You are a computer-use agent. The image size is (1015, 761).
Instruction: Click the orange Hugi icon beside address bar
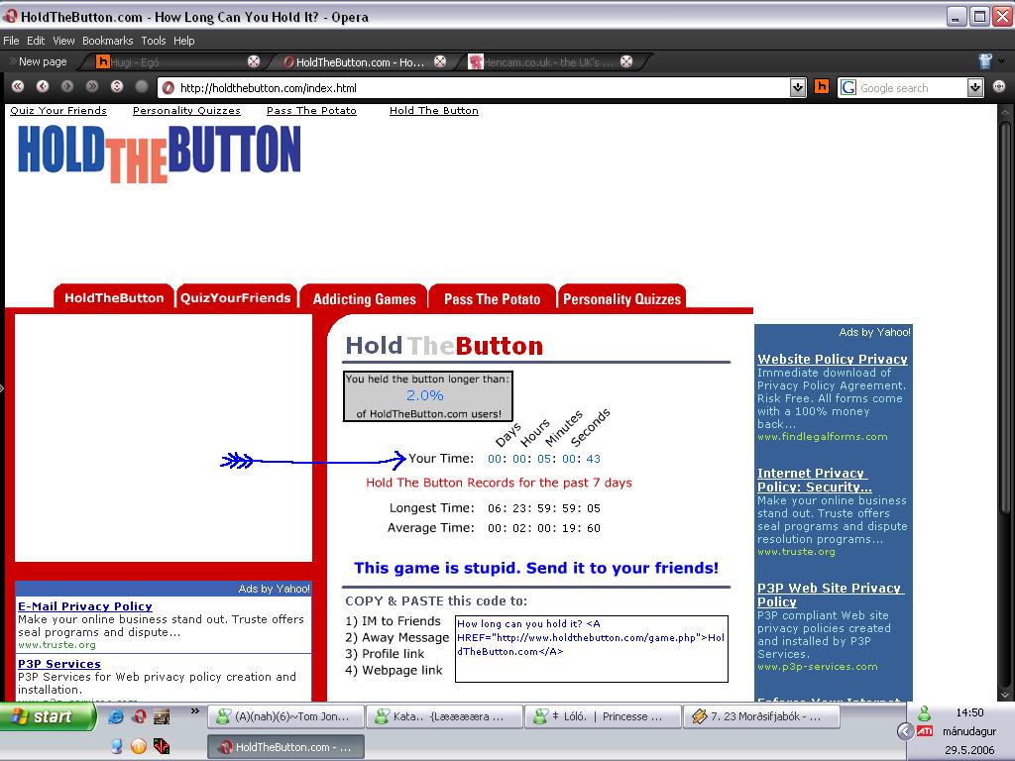(822, 87)
